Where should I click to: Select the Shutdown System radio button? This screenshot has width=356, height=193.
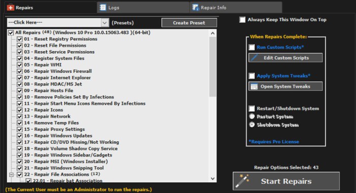point(252,125)
